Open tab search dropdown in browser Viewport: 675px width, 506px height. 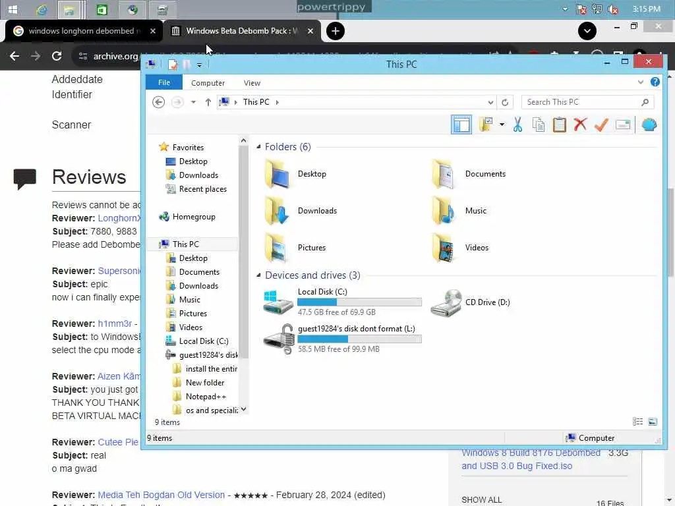click(587, 31)
